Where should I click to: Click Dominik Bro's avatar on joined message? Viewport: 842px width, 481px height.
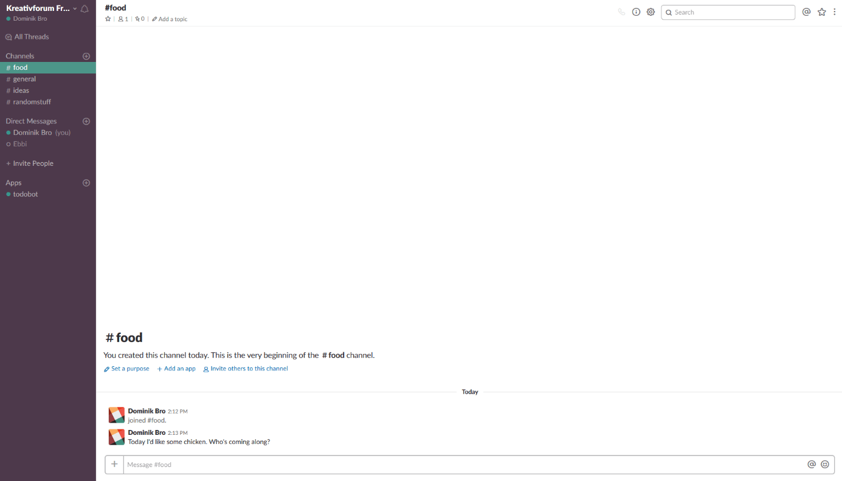click(x=117, y=415)
